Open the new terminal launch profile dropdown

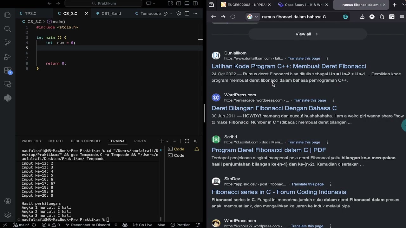167,141
